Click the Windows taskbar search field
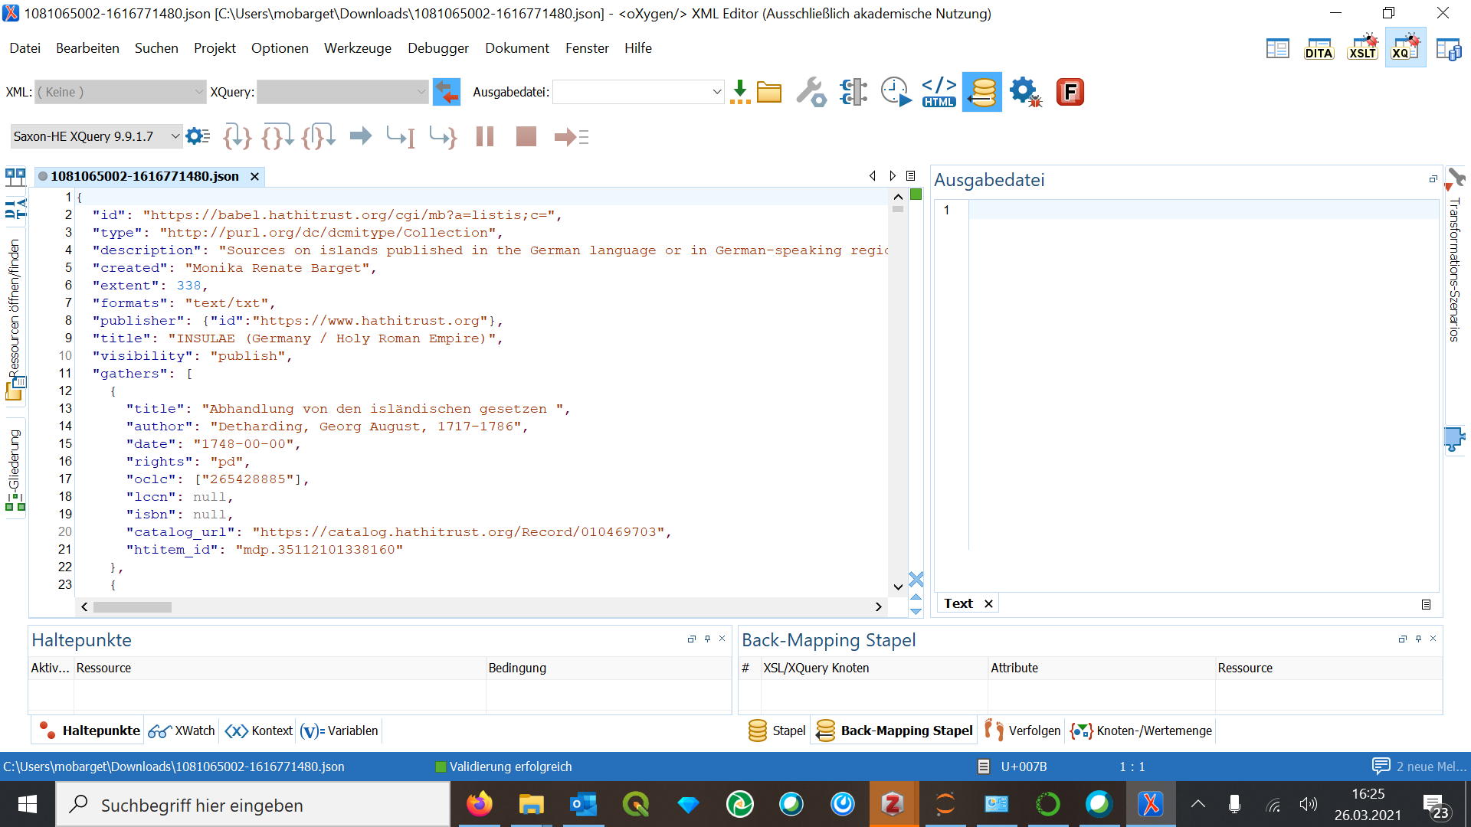Screen dimensions: 1471x827 253,805
